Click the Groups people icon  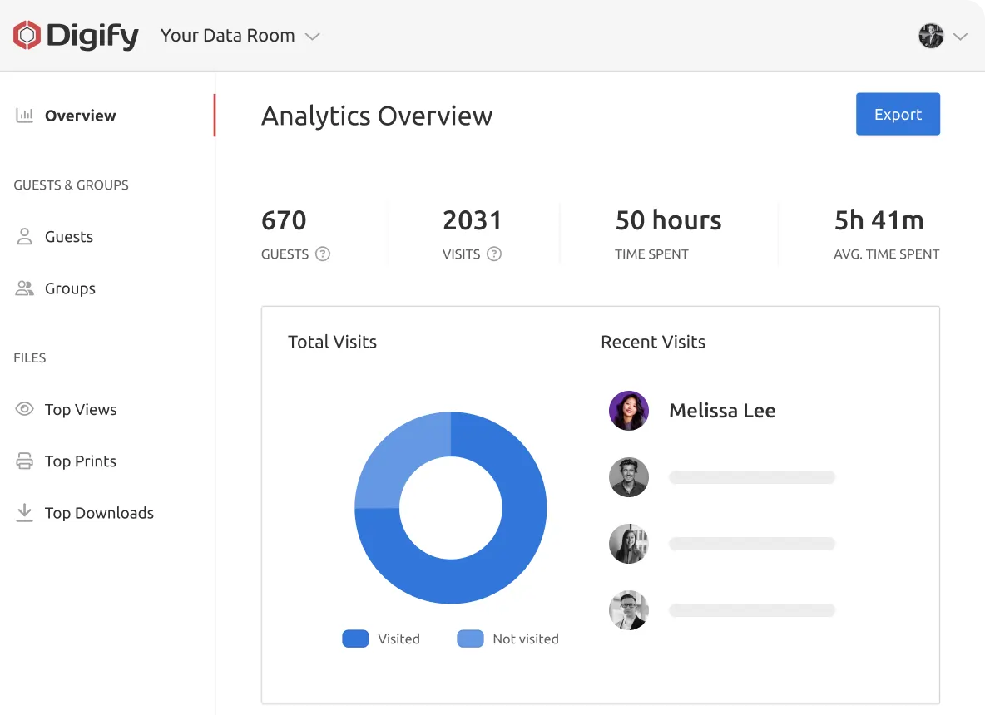pos(25,288)
